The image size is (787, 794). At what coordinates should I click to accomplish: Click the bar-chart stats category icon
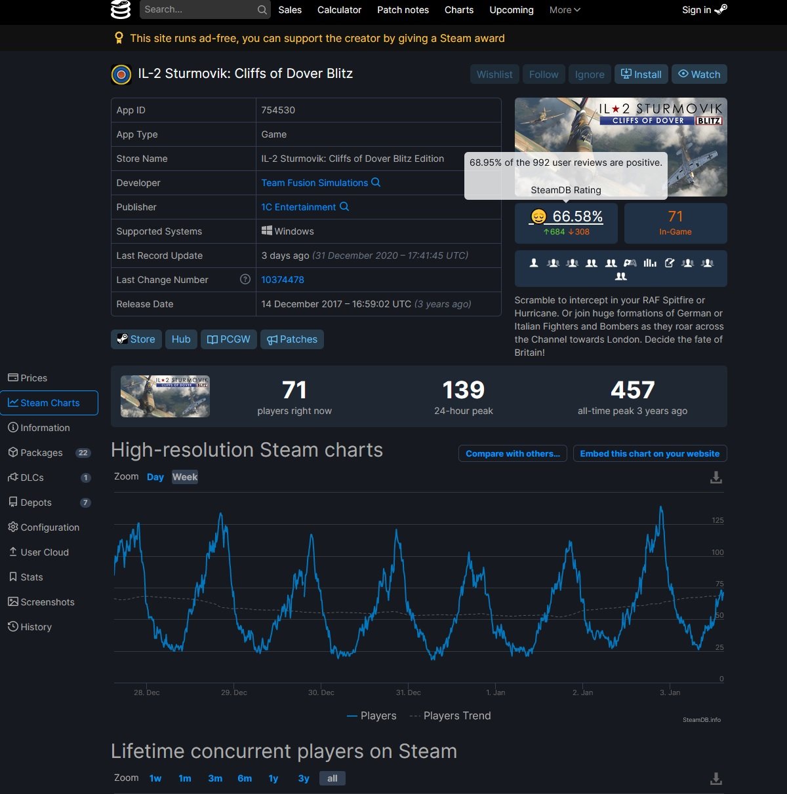click(650, 263)
